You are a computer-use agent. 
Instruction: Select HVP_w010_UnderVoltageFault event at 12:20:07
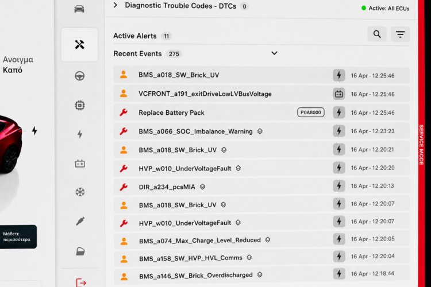point(261,223)
